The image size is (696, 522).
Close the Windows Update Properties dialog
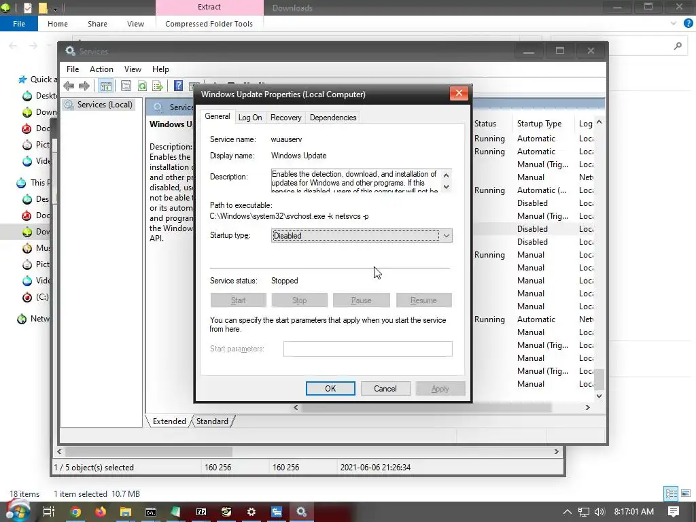[459, 93]
